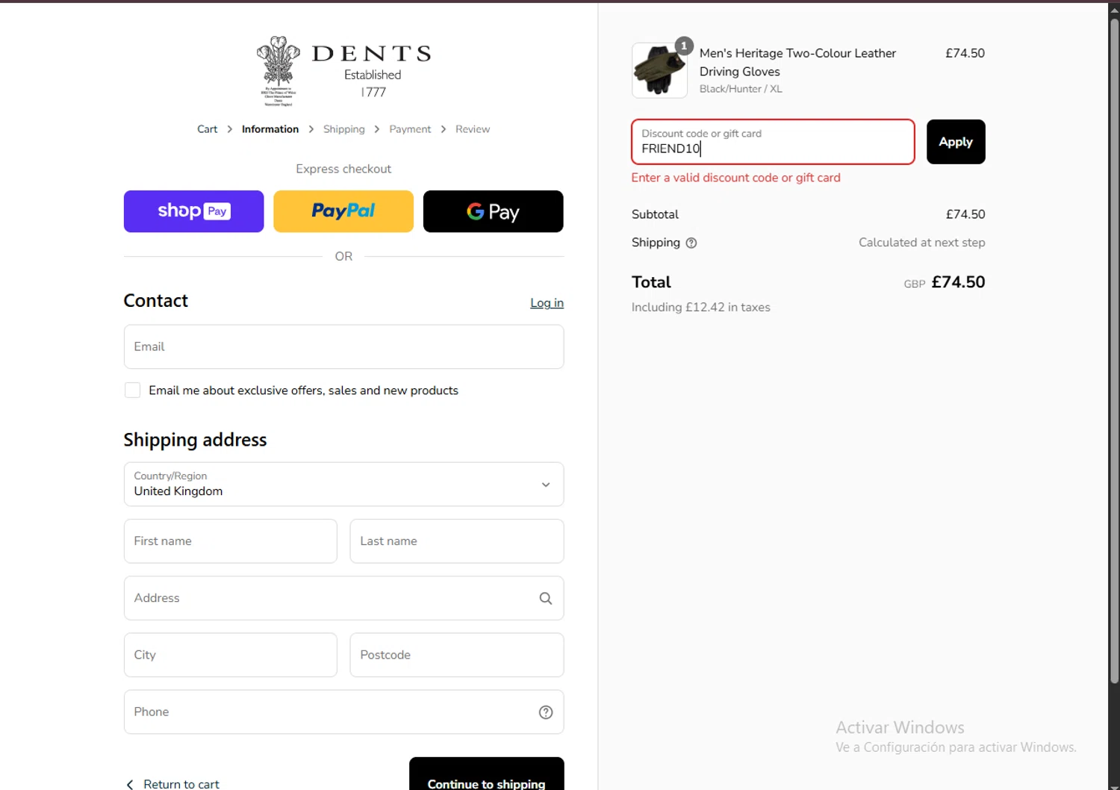
Task: Tick the exclusive offers email checkbox
Action: 132,390
